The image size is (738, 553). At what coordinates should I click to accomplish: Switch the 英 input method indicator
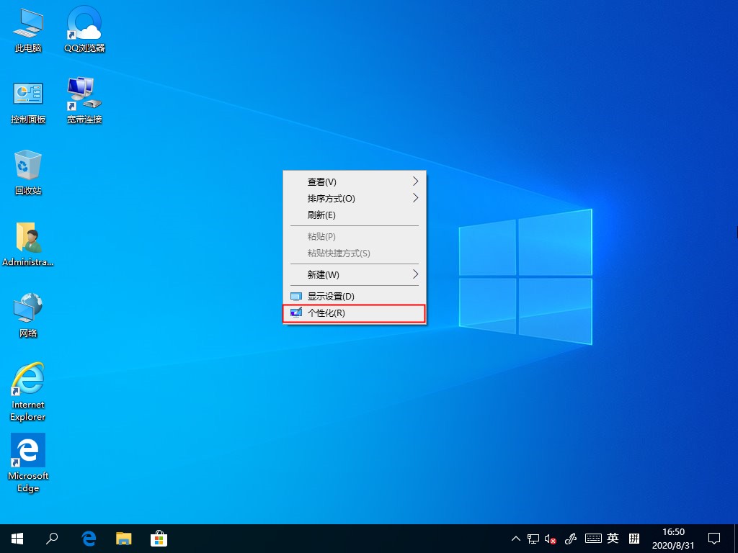[x=612, y=538]
